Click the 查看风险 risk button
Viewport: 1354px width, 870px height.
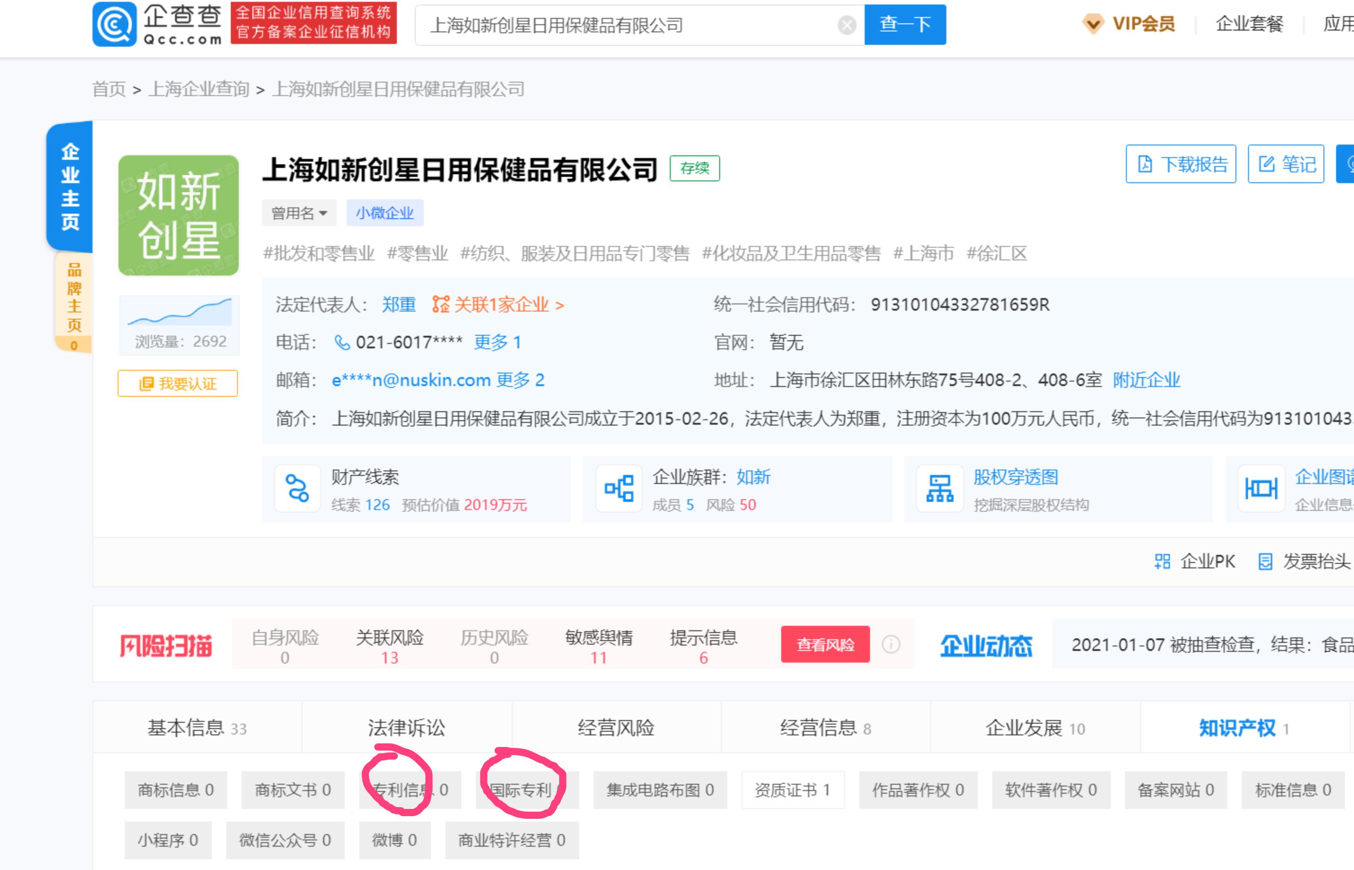pos(825,644)
